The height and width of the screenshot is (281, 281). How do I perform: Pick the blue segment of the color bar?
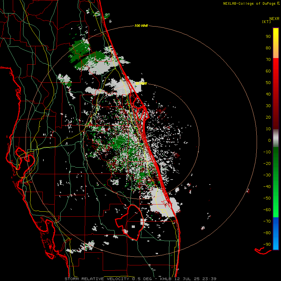click(276, 234)
